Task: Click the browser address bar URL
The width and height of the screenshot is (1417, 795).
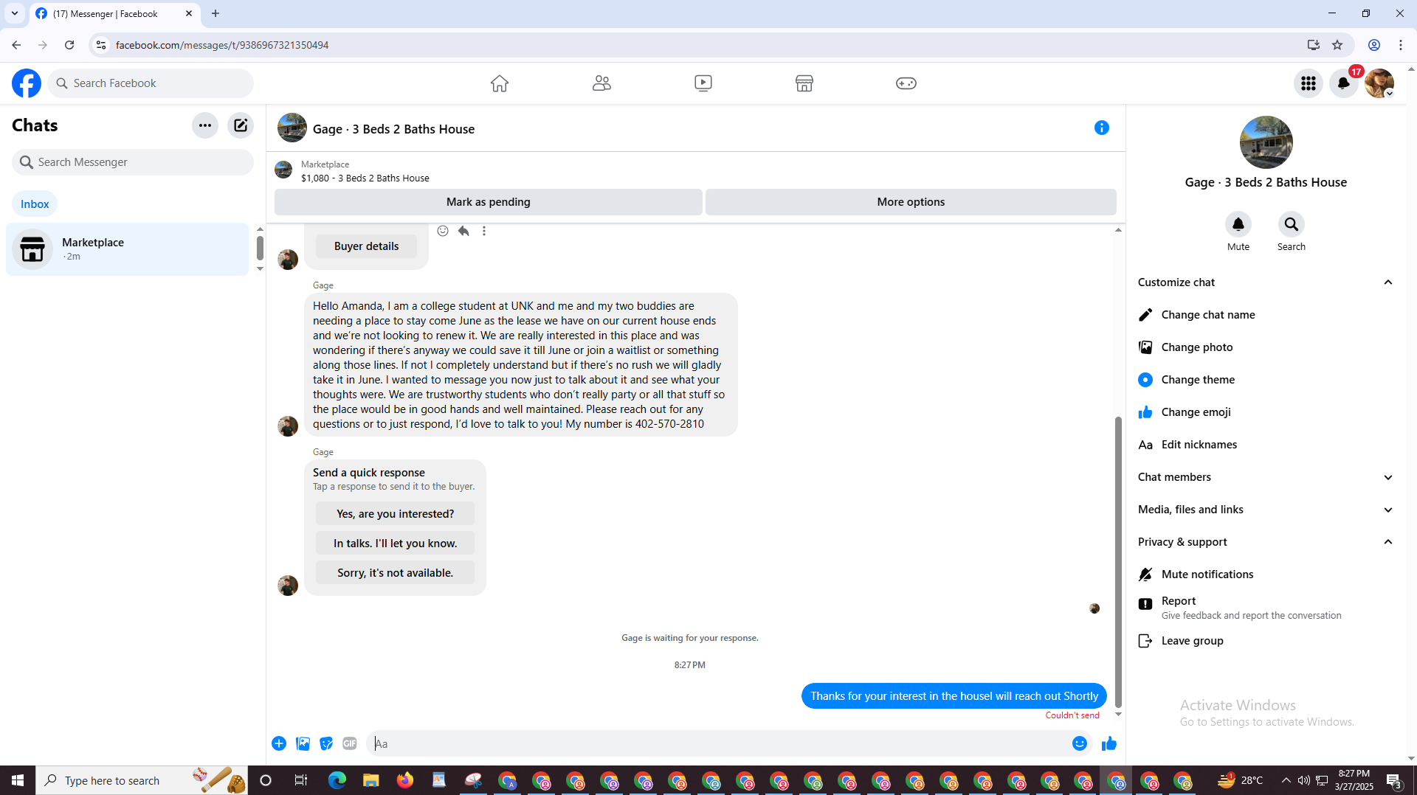Action: (x=222, y=45)
